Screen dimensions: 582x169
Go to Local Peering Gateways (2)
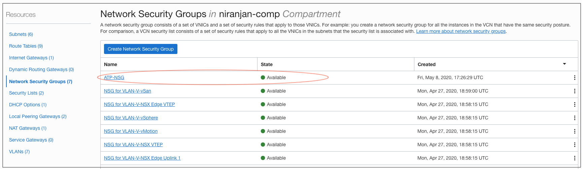pos(38,116)
